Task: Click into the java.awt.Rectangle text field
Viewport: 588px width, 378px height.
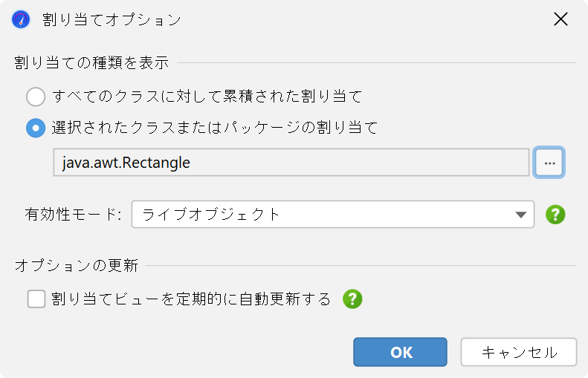Action: tap(291, 163)
